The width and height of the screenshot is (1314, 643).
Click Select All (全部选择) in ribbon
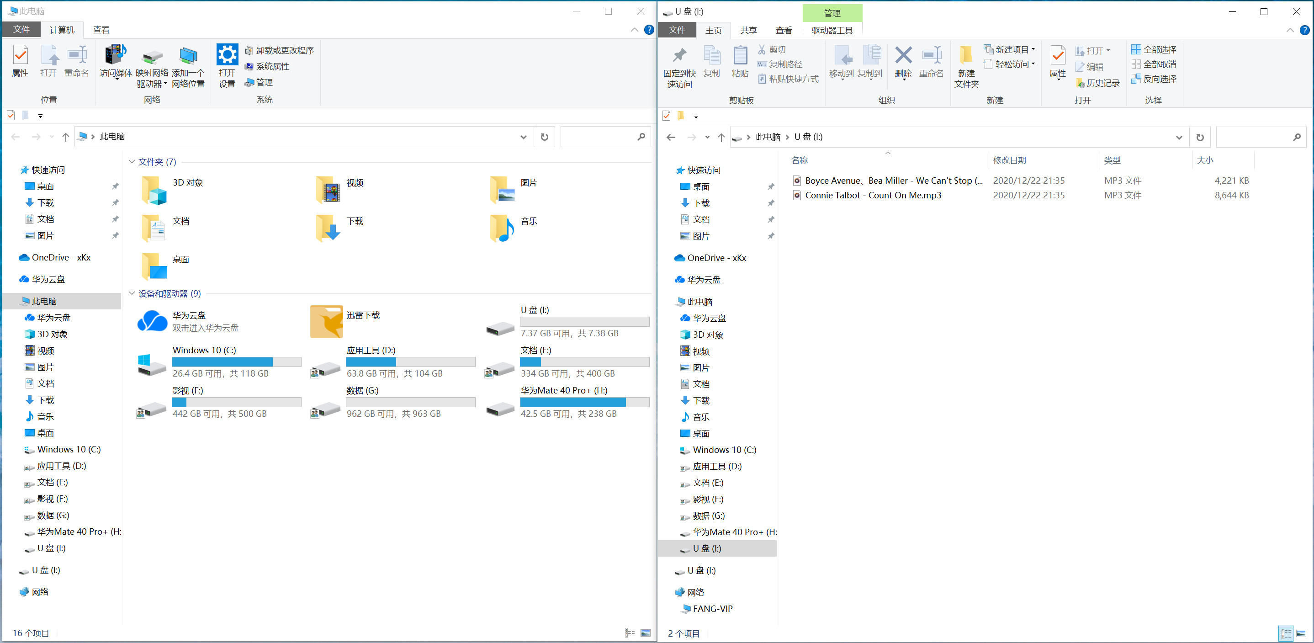1154,49
